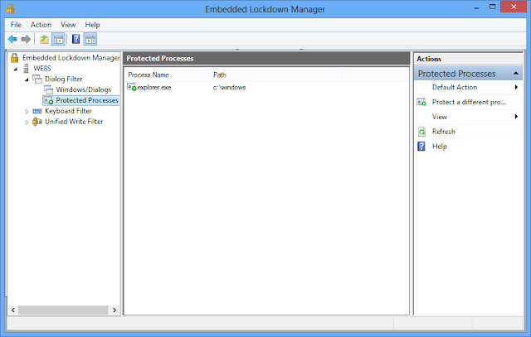Click the Dialog Filter node icon
Image resolution: width=531 pixels, height=337 pixels.
pyautogui.click(x=37, y=79)
